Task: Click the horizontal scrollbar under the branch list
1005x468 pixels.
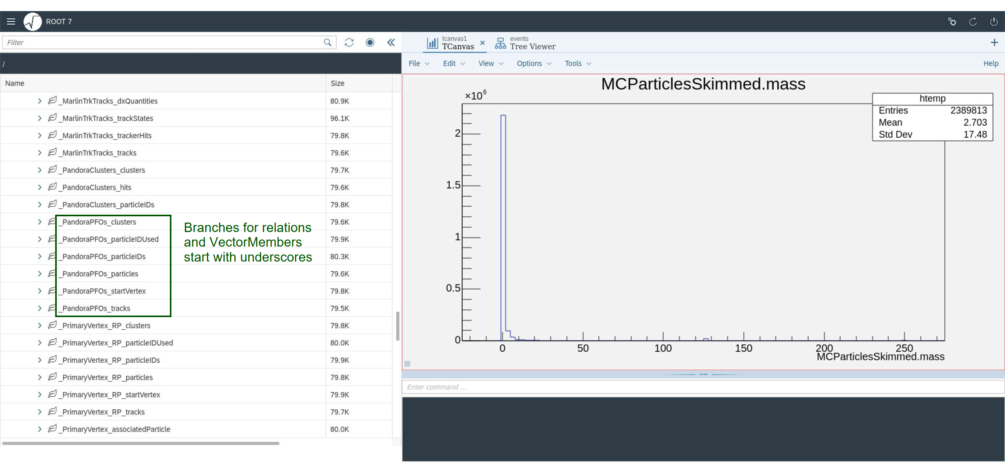Action: pyautogui.click(x=141, y=444)
